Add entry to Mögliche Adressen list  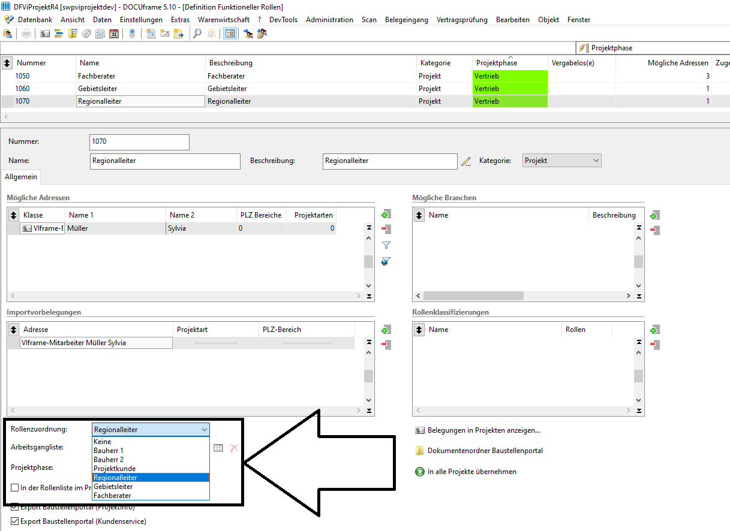[386, 215]
